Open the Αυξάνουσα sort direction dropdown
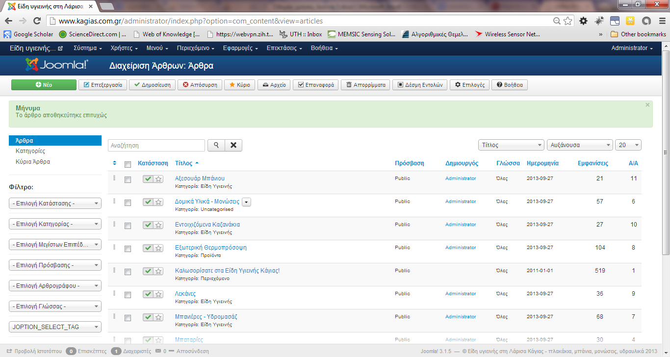670x357 pixels. coord(580,145)
